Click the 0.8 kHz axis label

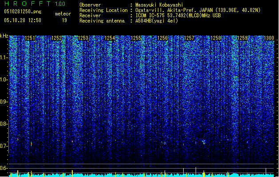pos(4,124)
